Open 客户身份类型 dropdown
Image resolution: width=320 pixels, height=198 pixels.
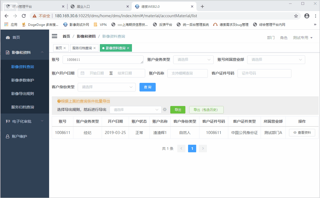click(x=107, y=87)
